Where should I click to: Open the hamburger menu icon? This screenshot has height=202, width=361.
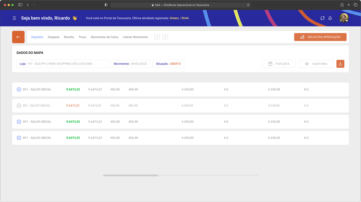coord(14,18)
